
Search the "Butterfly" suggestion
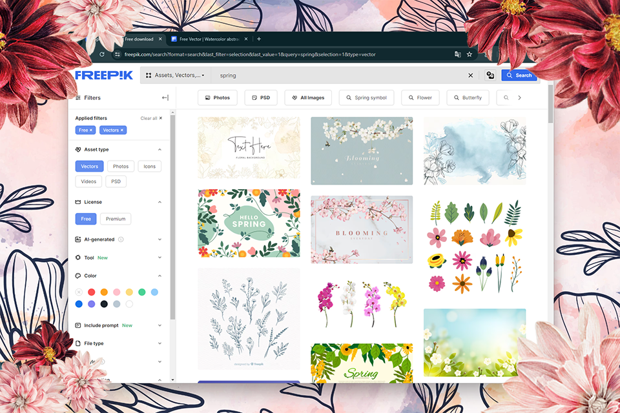[468, 97]
